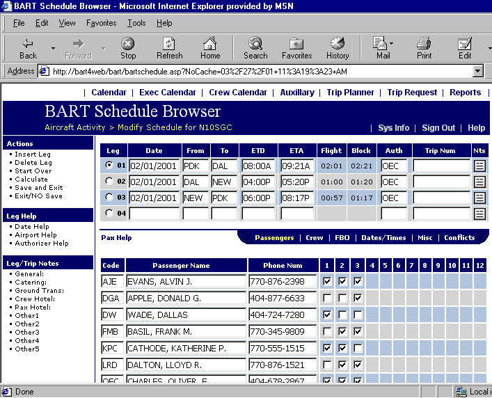Image resolution: width=492 pixels, height=398 pixels.
Task: Click the Pax Help link
Action: coord(116,238)
